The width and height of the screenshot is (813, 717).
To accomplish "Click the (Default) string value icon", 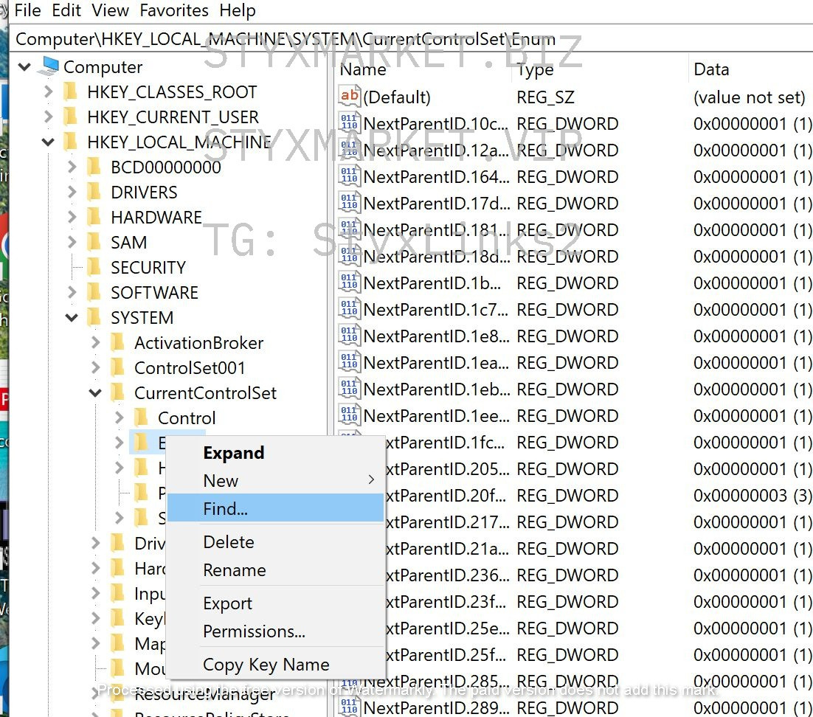I will coord(349,97).
